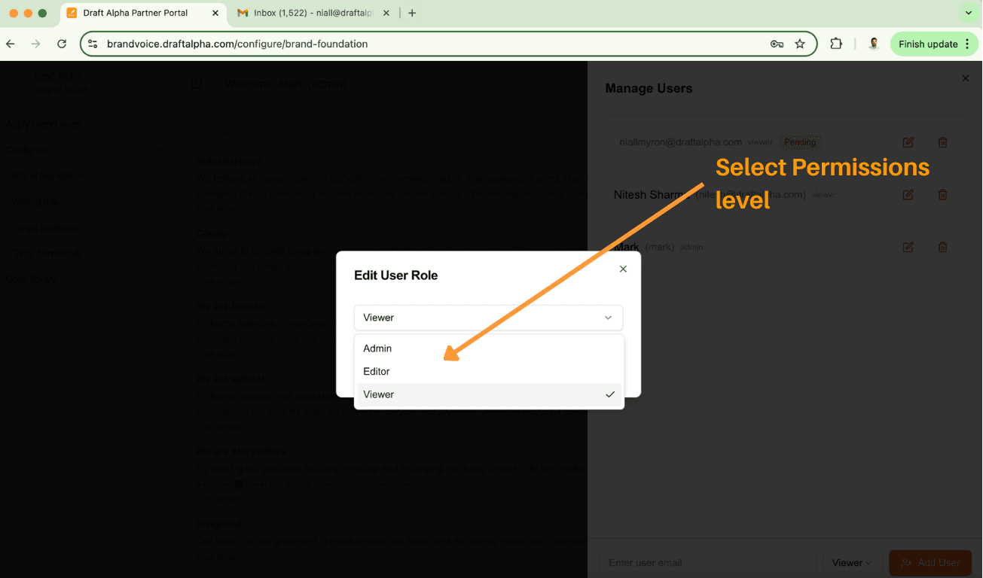Screen dimensions: 983x578
Task: Open the browser extensions menu
Action: (x=836, y=44)
